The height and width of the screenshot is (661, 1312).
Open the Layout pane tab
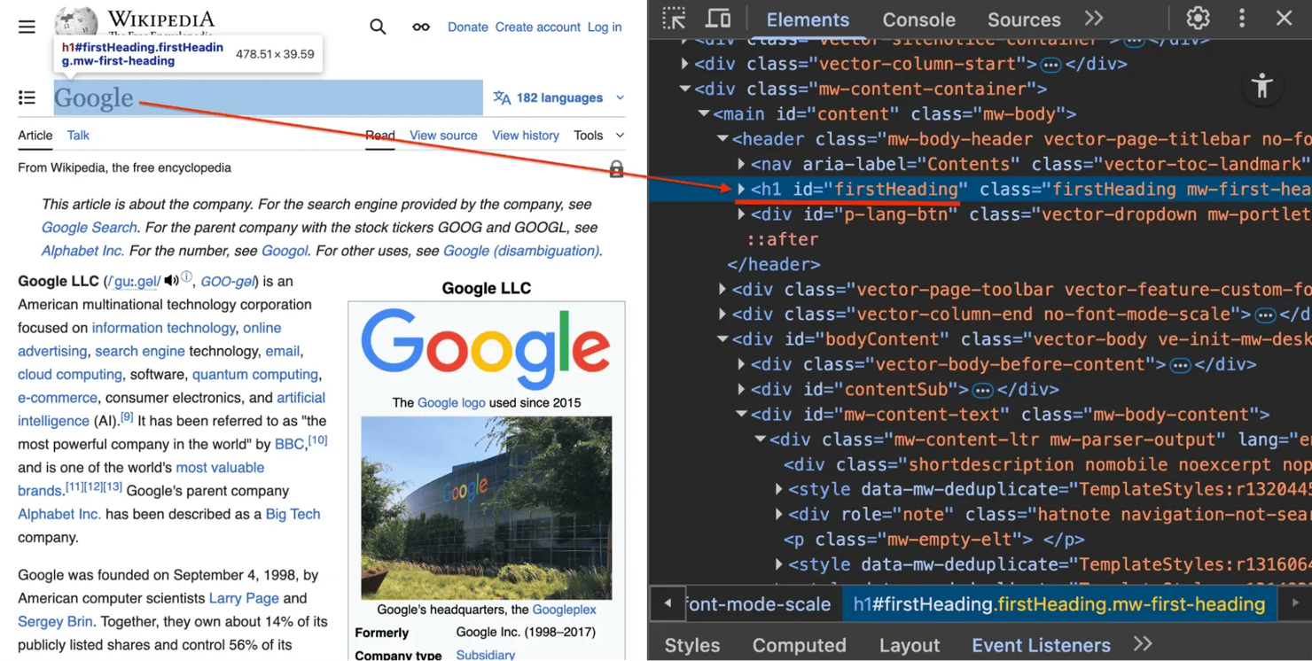click(910, 645)
